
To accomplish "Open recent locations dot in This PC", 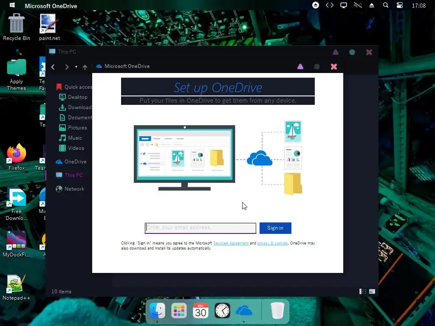I will point(76,67).
